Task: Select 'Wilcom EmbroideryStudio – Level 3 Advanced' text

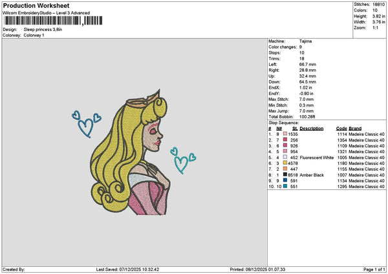Action: (47, 13)
